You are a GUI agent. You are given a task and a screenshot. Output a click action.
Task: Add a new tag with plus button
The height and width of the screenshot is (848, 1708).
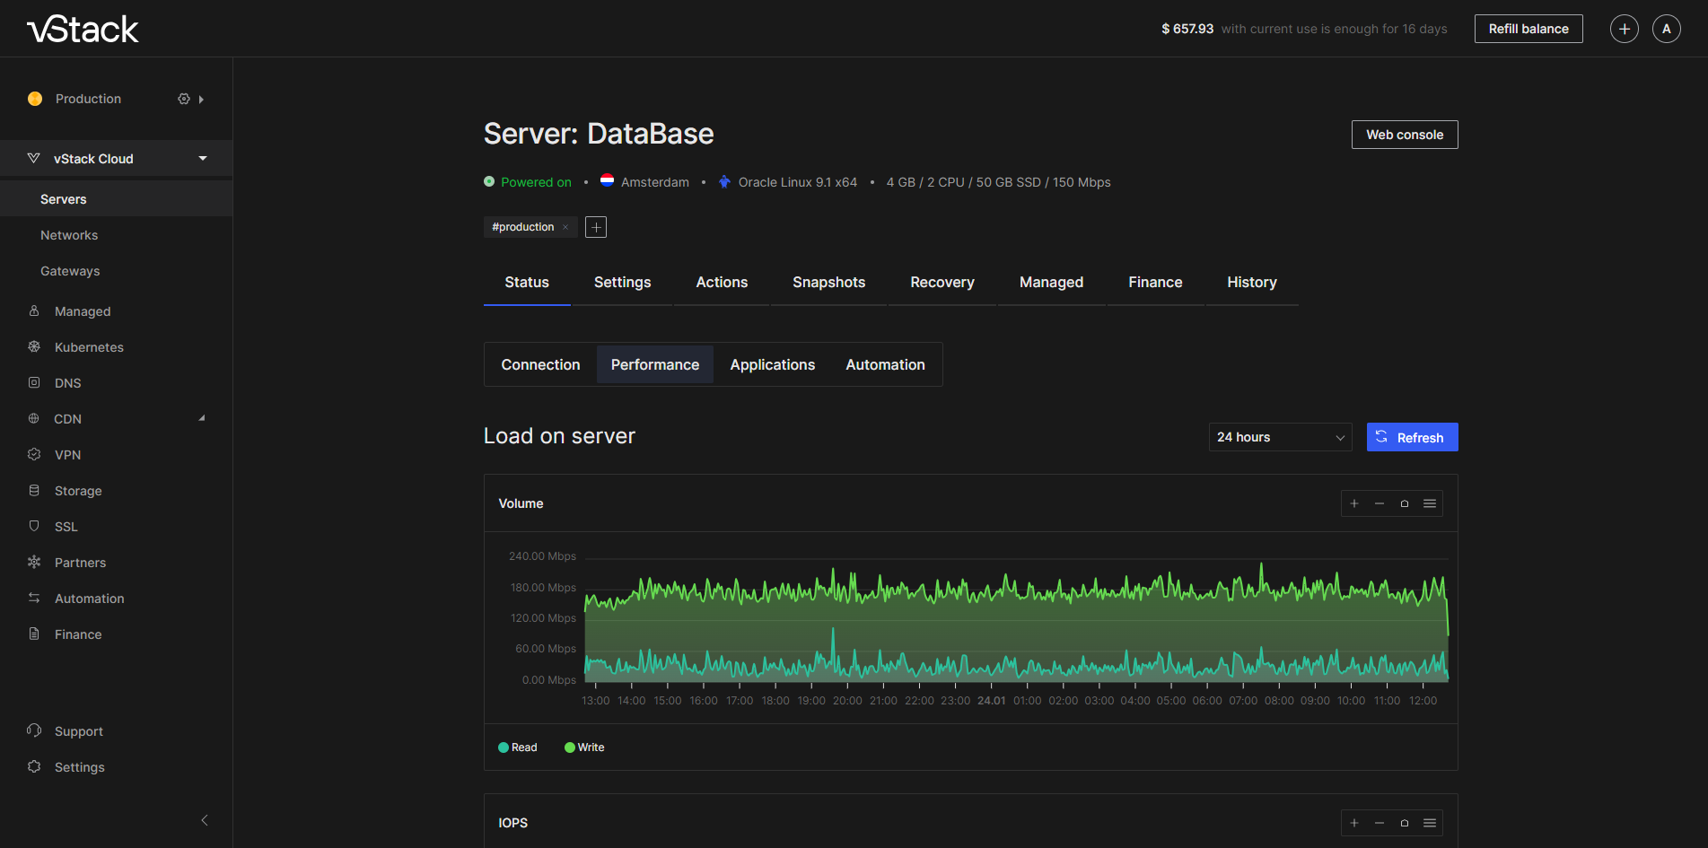tap(596, 227)
